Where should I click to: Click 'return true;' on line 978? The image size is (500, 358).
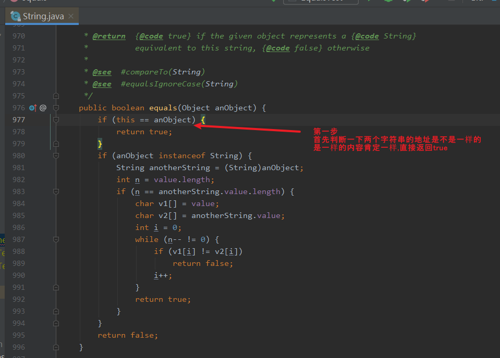coord(144,132)
